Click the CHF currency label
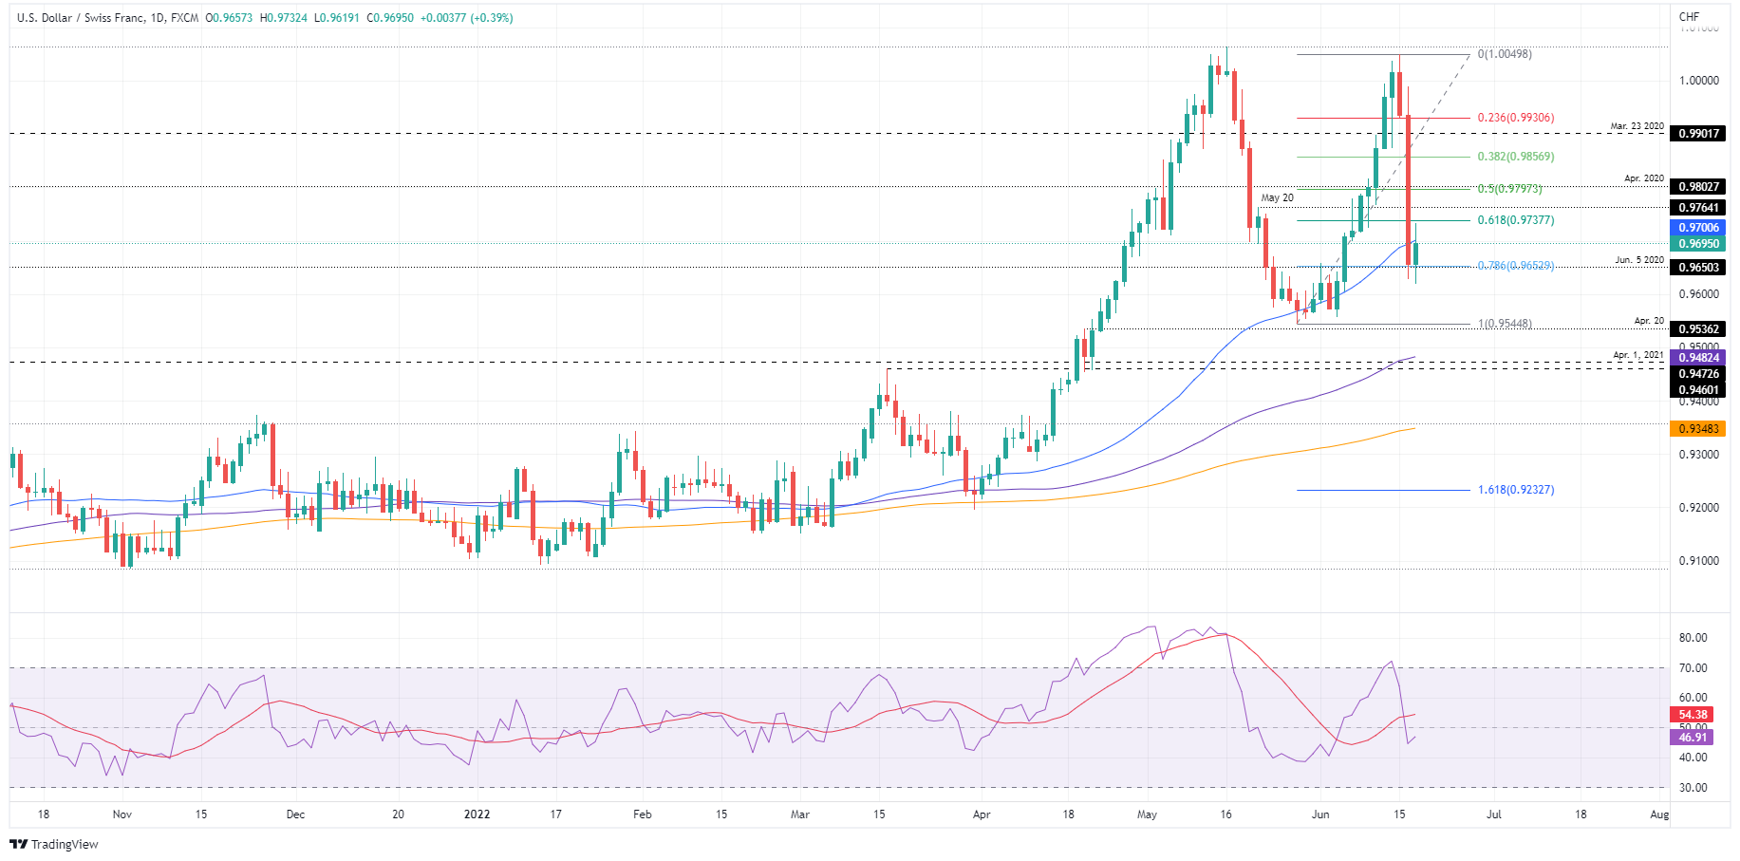 coord(1689,17)
